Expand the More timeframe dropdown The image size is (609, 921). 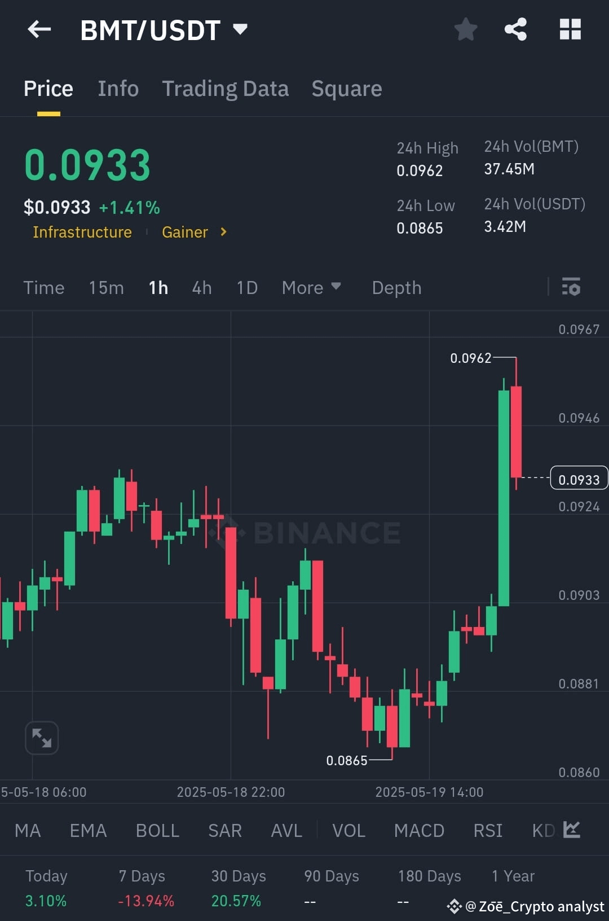311,288
